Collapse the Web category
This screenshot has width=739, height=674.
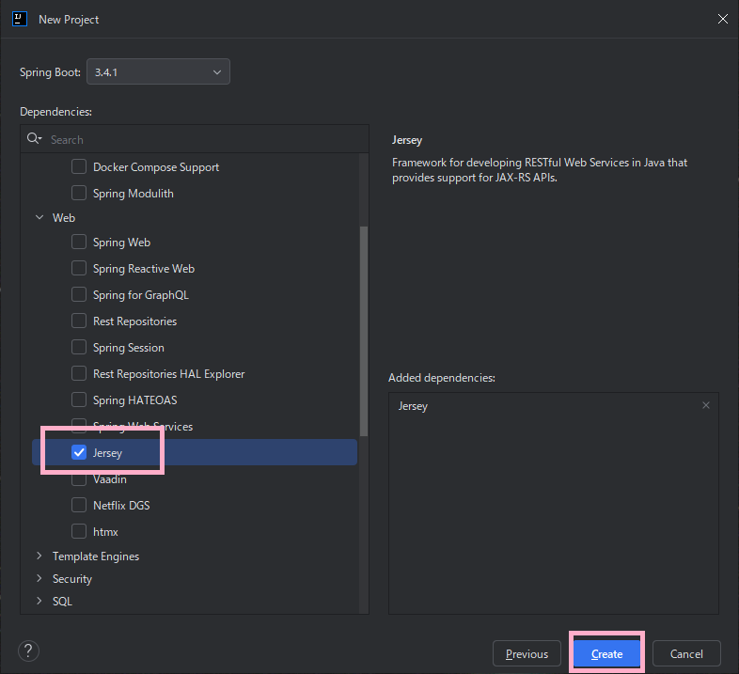[x=39, y=217]
